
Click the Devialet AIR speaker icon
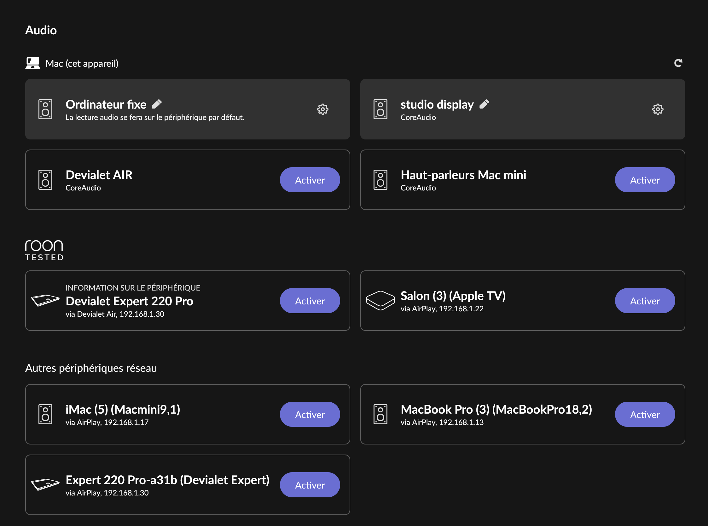45,179
